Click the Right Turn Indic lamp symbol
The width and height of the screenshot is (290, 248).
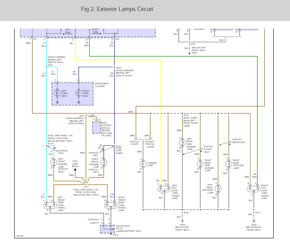pos(79,93)
